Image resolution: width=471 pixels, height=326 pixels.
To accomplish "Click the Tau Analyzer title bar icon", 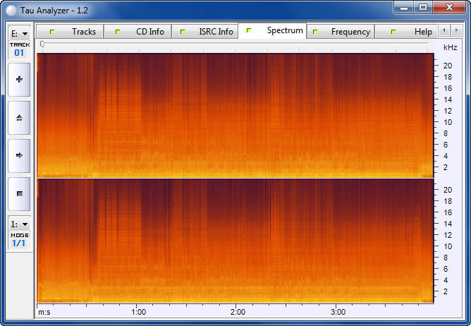I will pyautogui.click(x=11, y=8).
